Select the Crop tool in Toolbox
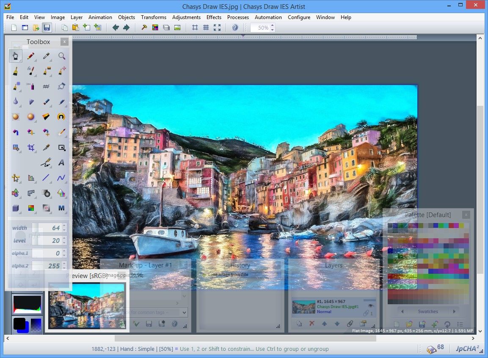Screen dimensions: 488x358 click(x=31, y=147)
